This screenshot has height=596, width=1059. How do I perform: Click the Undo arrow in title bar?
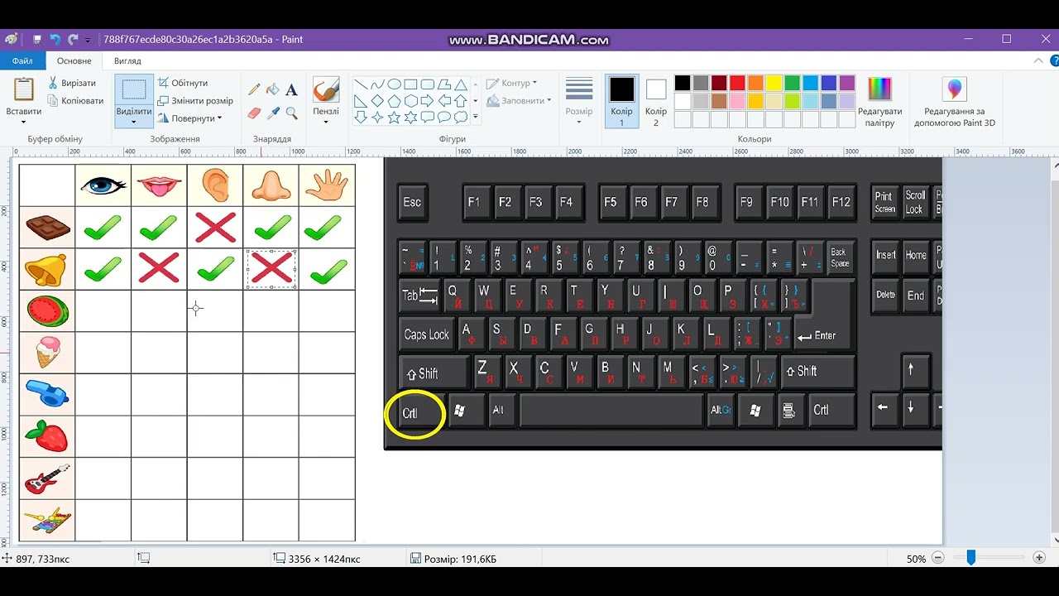(55, 39)
